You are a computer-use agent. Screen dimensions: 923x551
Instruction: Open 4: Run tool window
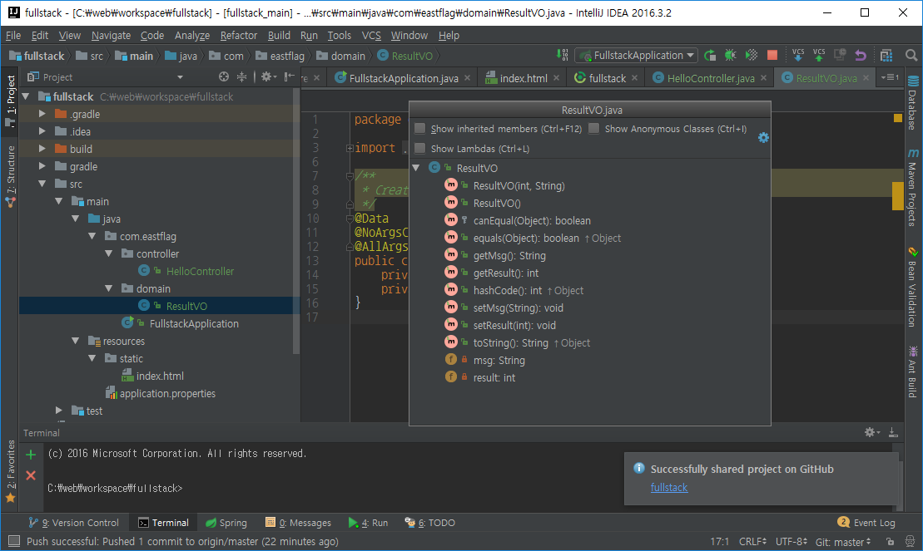[x=368, y=522]
